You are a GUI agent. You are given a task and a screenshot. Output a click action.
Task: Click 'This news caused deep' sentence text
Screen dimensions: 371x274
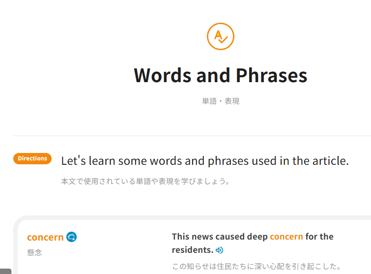(x=220, y=237)
